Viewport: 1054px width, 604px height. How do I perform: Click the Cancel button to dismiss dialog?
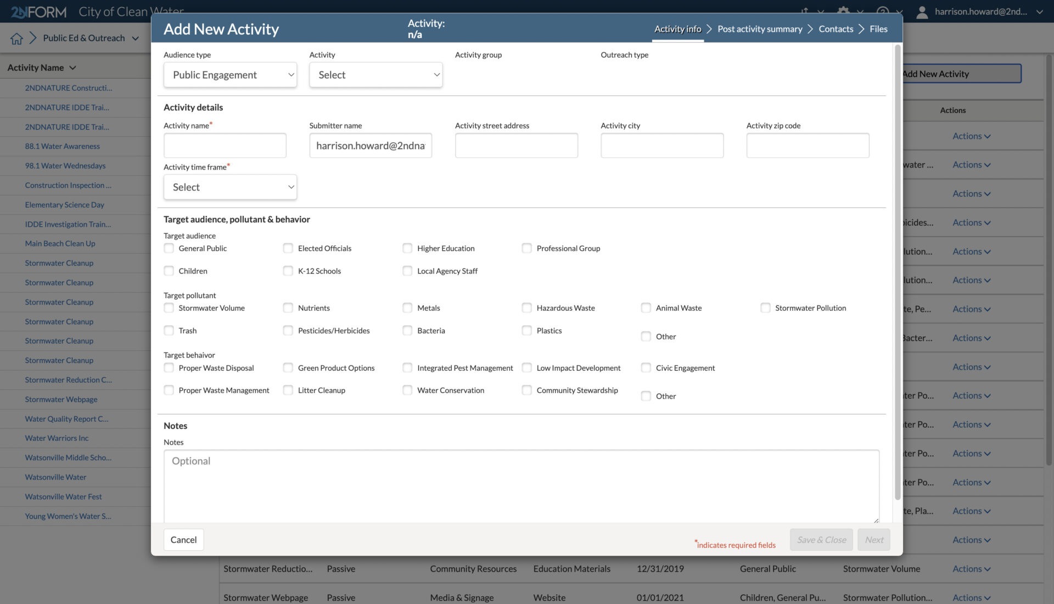pos(183,540)
